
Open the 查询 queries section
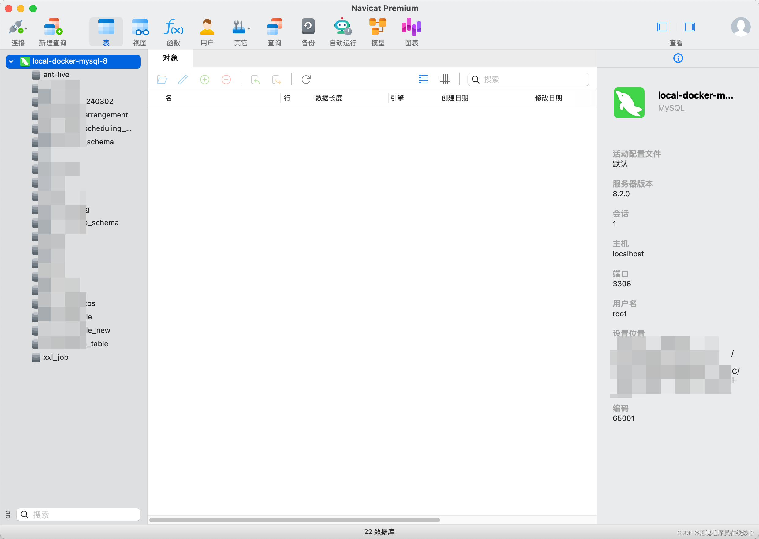(x=274, y=32)
